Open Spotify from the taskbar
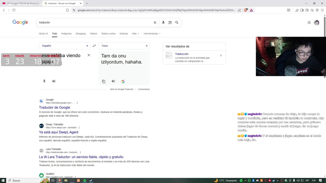326x183 pixels. [x=85, y=180]
